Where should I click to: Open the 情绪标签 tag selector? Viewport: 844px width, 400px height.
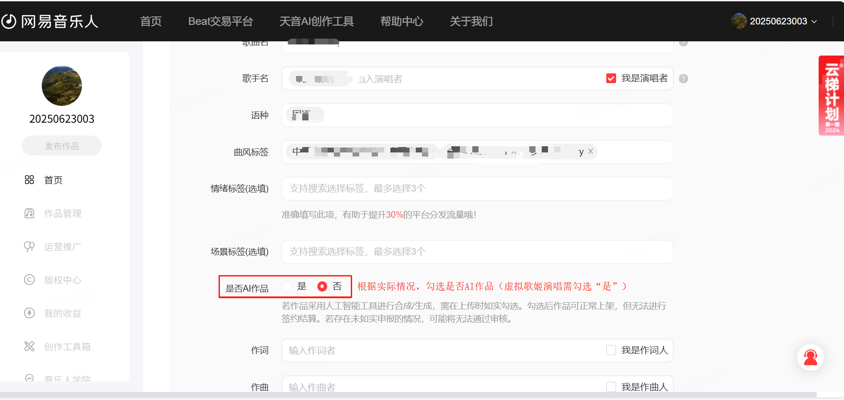click(x=477, y=188)
